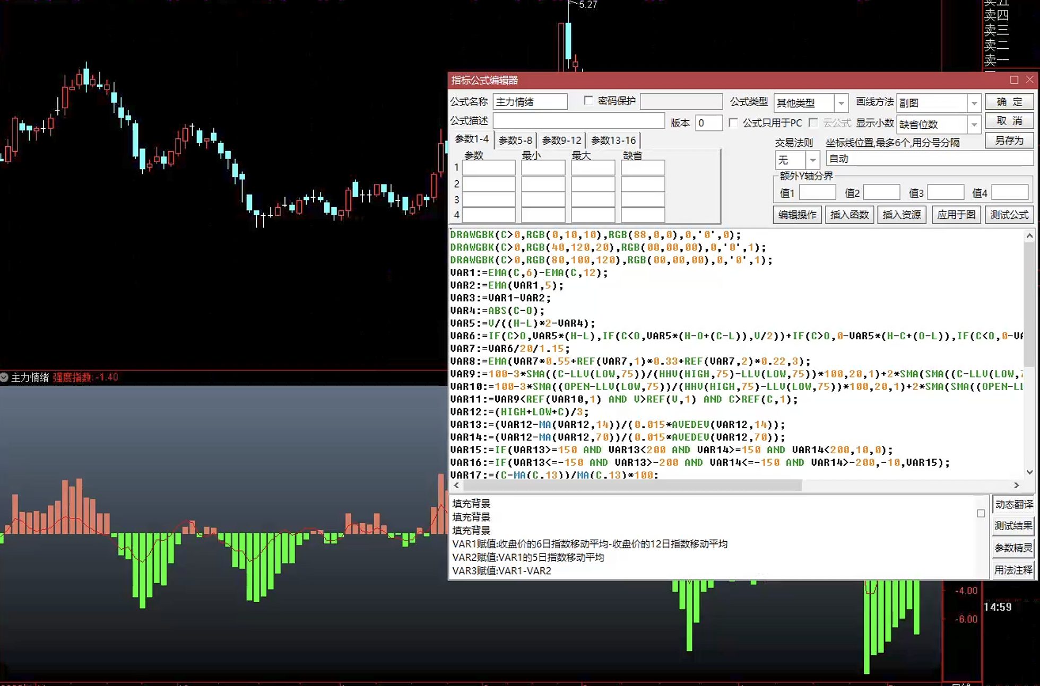Click the 另存为 button

[1009, 140]
